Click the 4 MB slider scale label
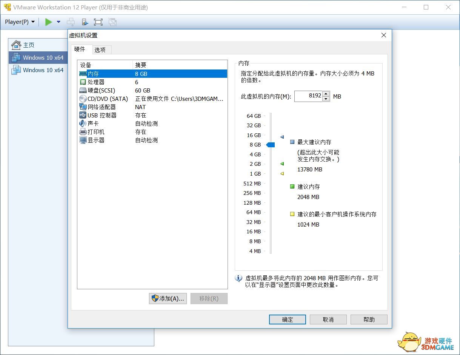The width and height of the screenshot is (460, 355). (255, 251)
